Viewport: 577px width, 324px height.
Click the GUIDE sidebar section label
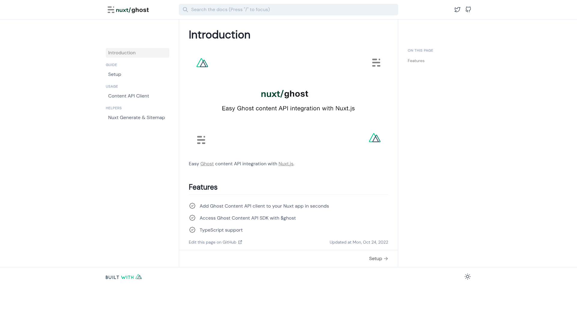(x=111, y=65)
